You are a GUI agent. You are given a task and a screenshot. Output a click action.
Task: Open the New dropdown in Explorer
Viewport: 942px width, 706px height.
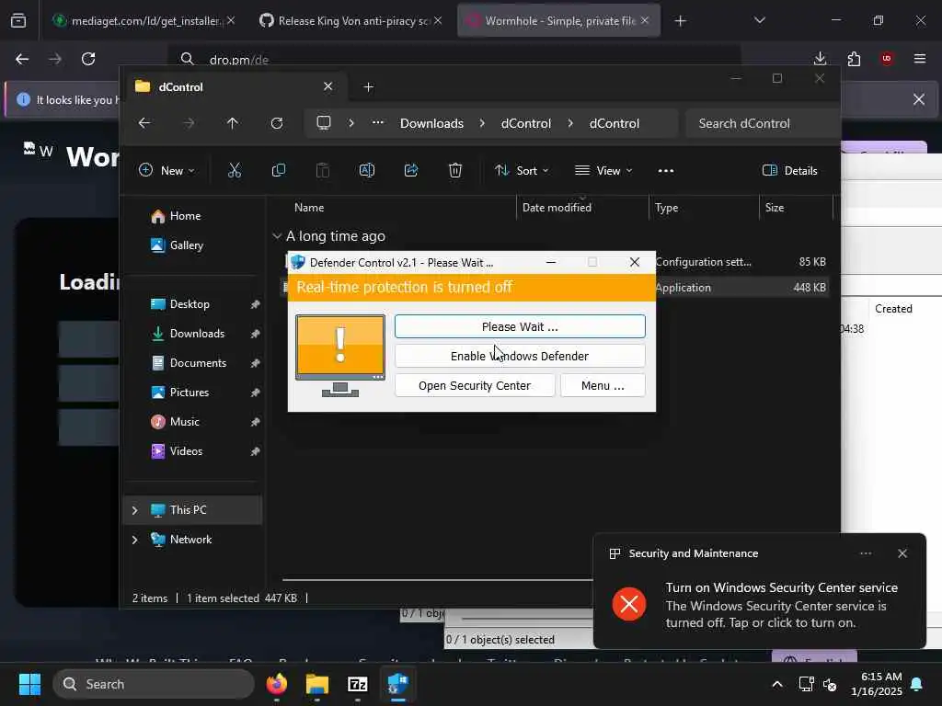(x=167, y=170)
